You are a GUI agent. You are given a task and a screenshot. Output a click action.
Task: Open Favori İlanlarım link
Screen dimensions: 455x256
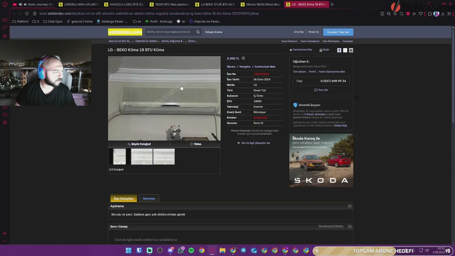pos(289,41)
